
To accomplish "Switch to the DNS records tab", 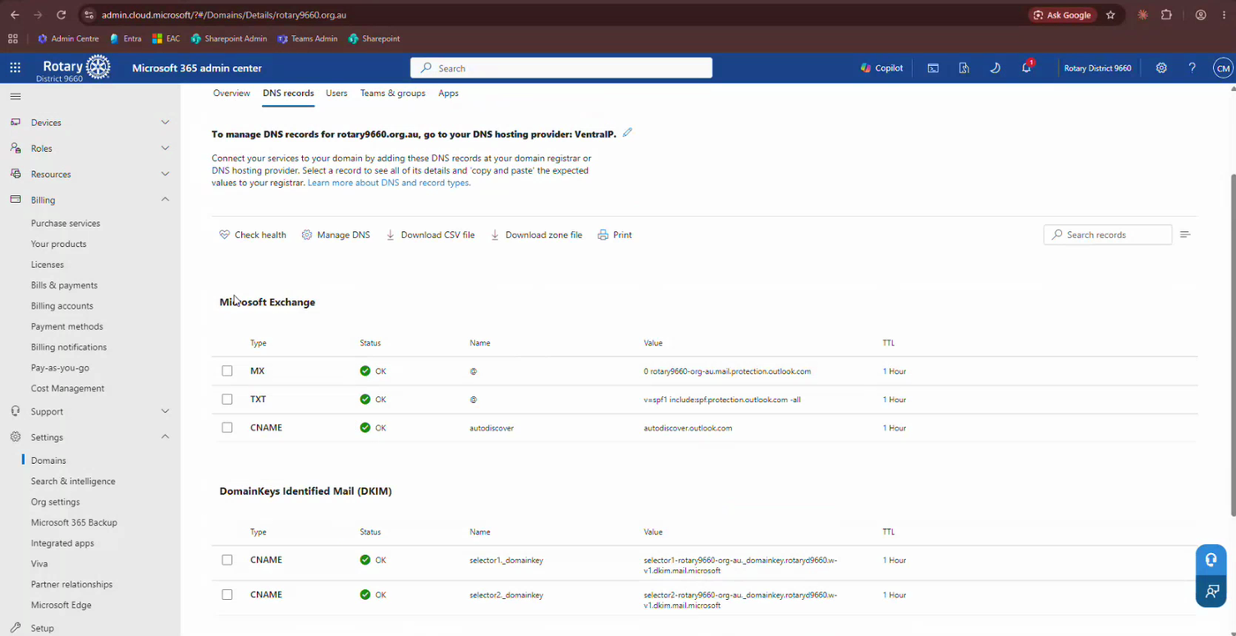I will click(288, 93).
